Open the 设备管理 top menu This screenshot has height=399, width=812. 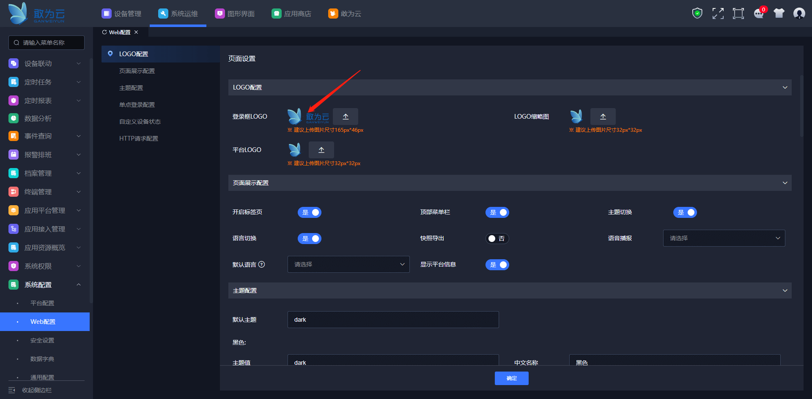[121, 14]
